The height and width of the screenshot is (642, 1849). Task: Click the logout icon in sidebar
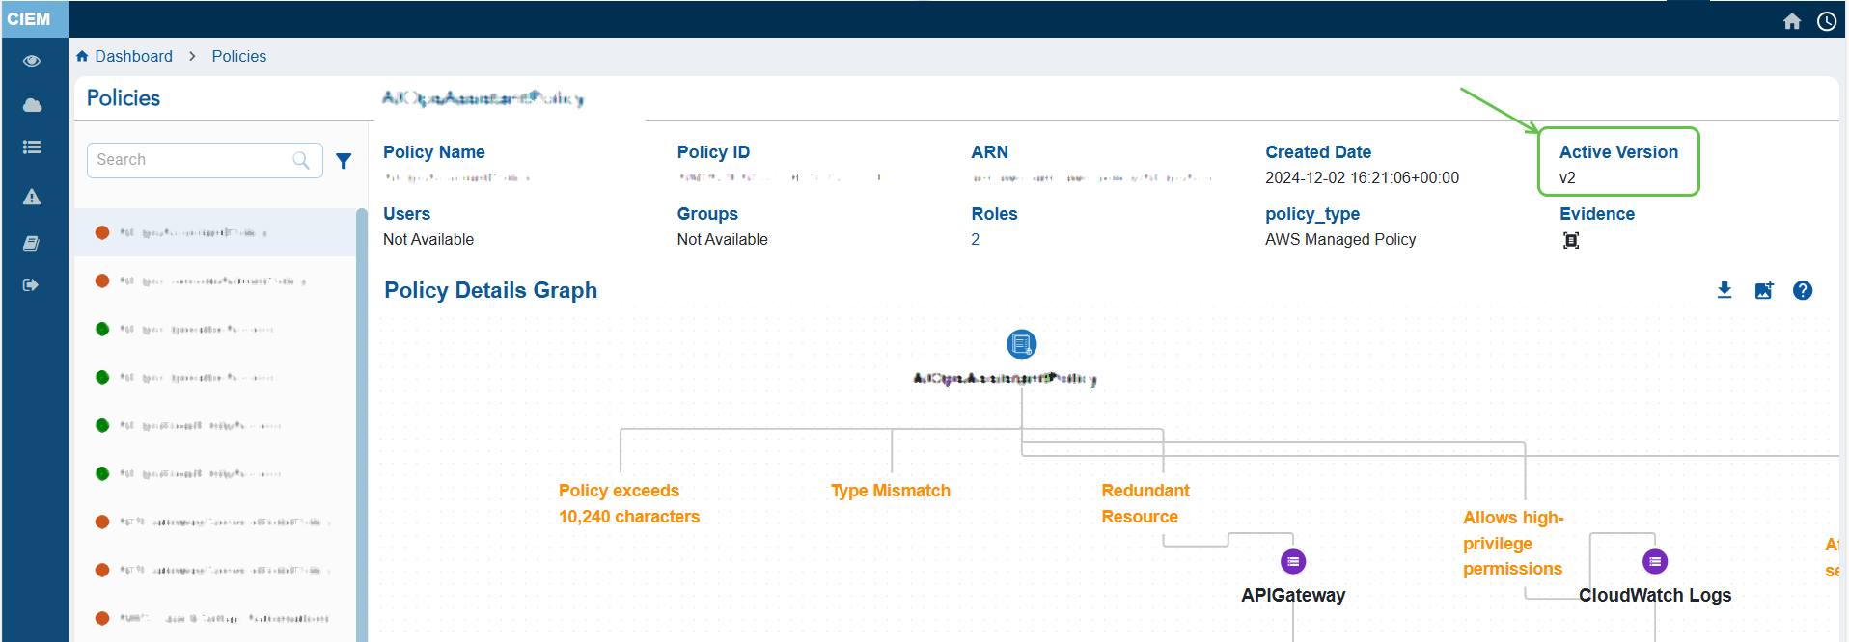[32, 285]
